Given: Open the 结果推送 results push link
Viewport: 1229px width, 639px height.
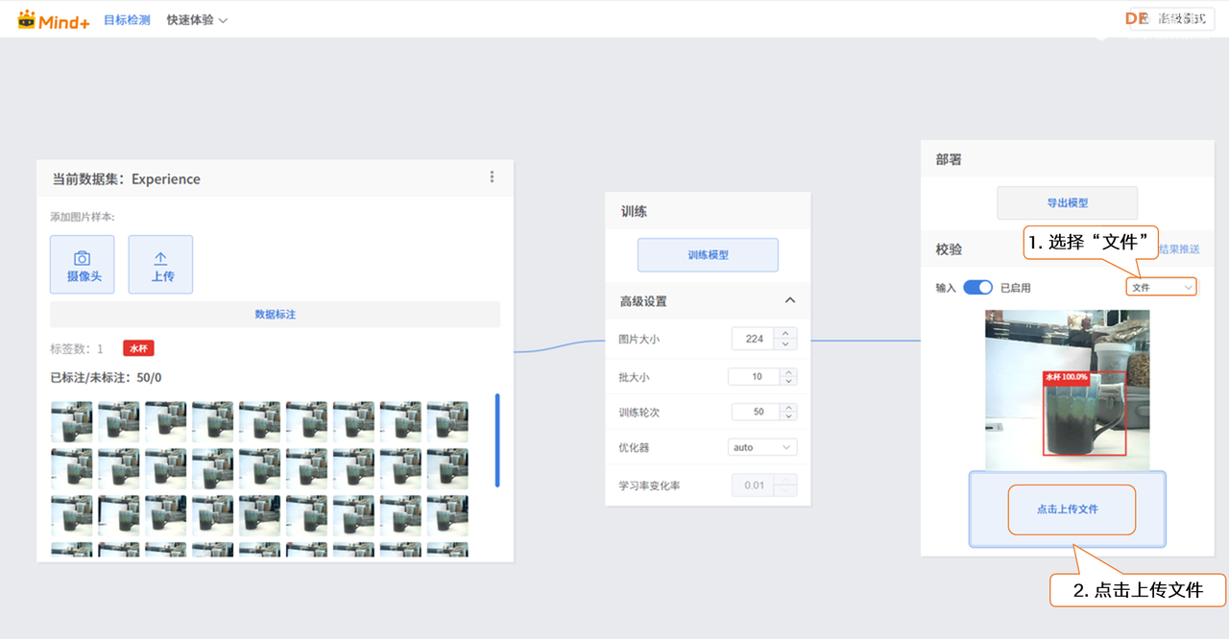Looking at the screenshot, I should coord(1178,248).
